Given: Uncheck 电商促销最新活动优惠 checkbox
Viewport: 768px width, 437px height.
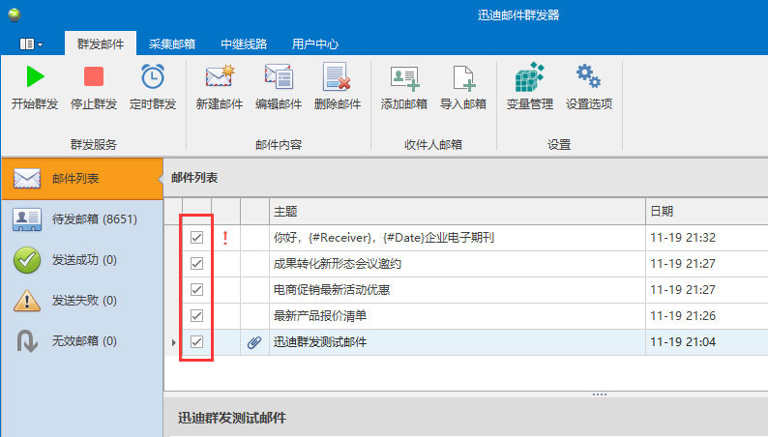Looking at the screenshot, I should coord(197,290).
